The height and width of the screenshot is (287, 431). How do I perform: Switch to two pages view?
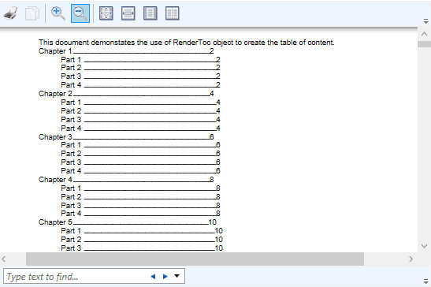coord(173,13)
